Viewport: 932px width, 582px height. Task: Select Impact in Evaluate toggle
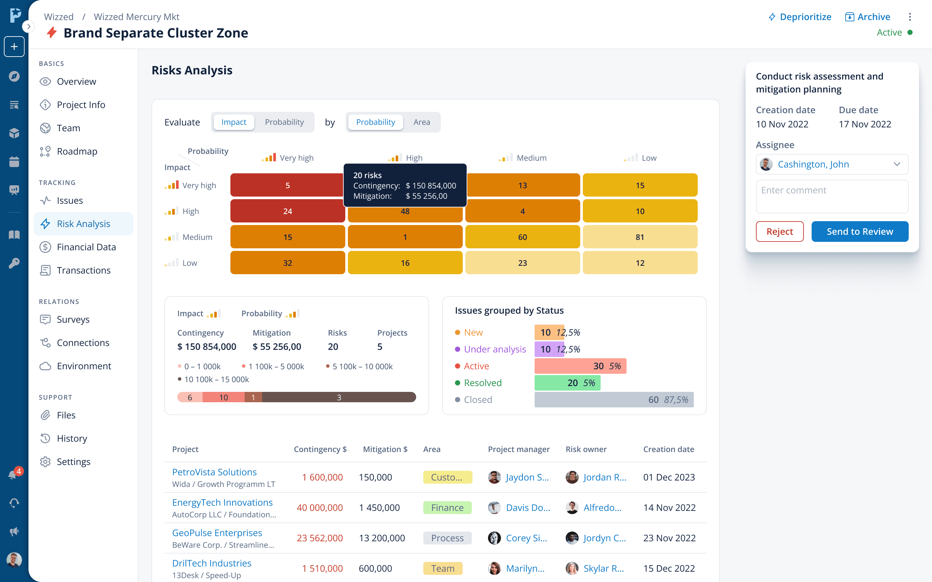pyautogui.click(x=234, y=122)
